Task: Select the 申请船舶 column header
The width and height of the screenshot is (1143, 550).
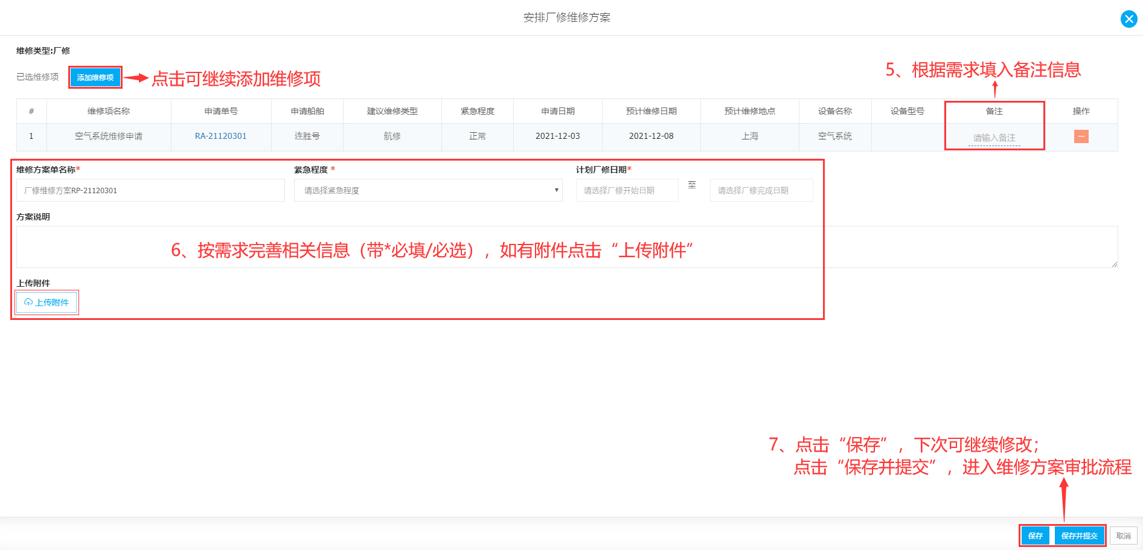Action: pos(307,111)
